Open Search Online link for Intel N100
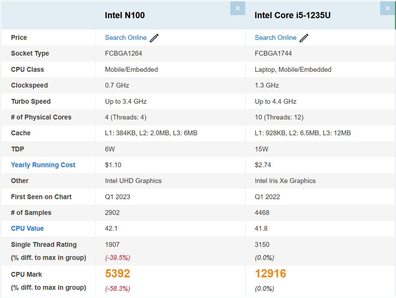The image size is (396, 298). click(x=126, y=37)
